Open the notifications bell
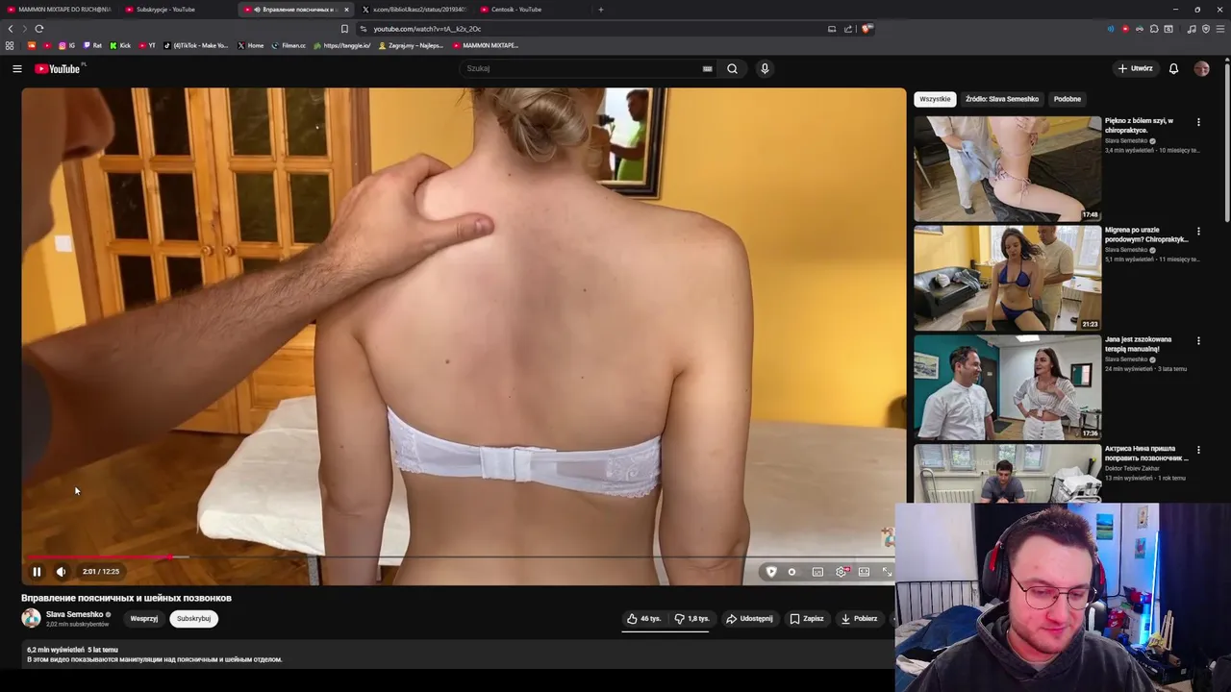Image resolution: width=1231 pixels, height=692 pixels. pyautogui.click(x=1173, y=68)
